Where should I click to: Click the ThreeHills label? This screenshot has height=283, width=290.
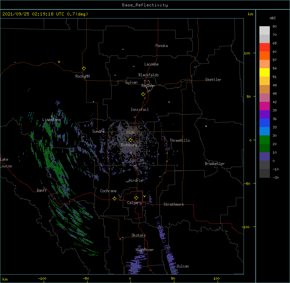click(x=180, y=140)
